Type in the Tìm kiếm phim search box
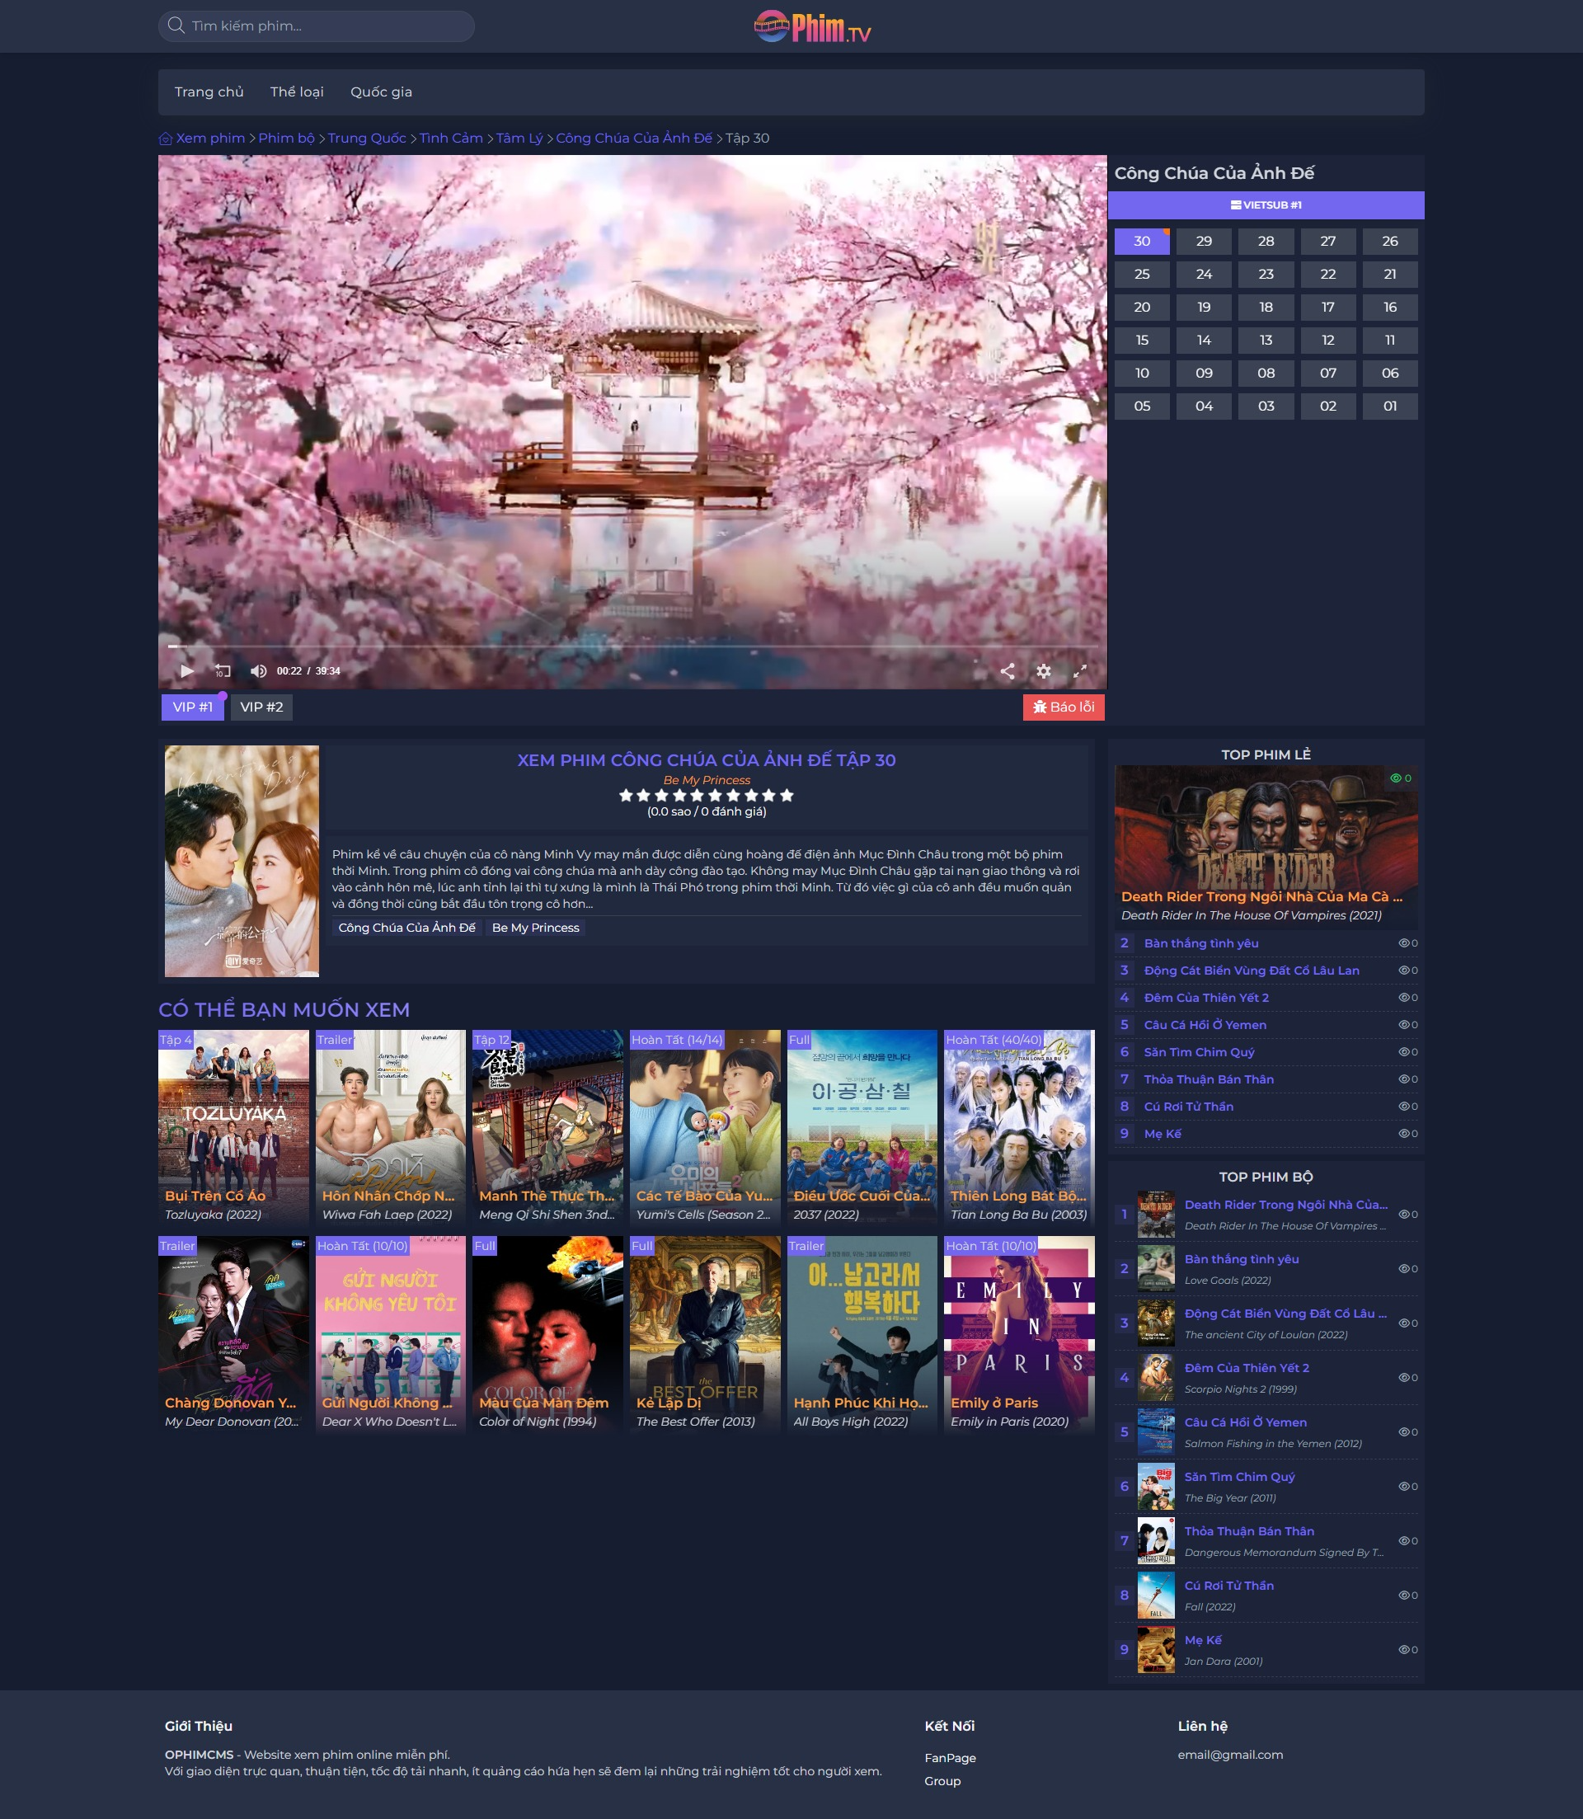 [x=317, y=26]
